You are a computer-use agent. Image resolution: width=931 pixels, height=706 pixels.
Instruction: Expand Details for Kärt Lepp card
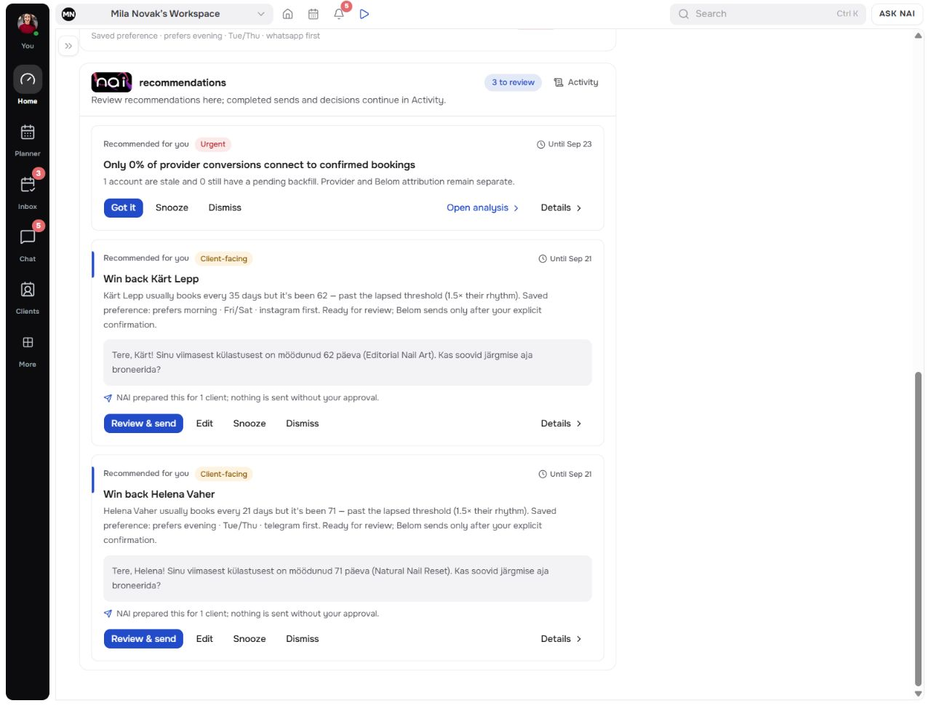click(x=561, y=424)
